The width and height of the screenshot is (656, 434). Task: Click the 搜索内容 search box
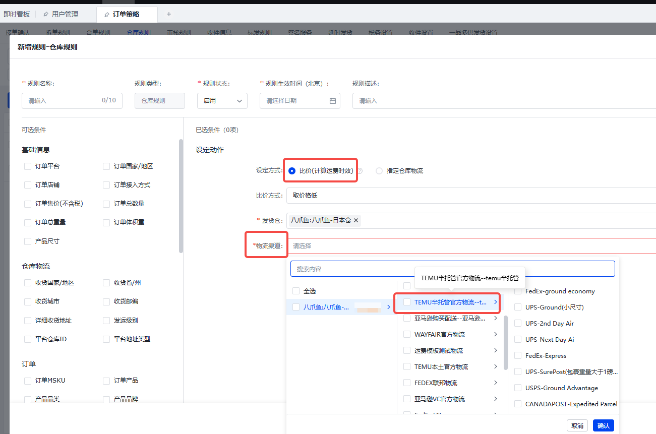(x=453, y=269)
